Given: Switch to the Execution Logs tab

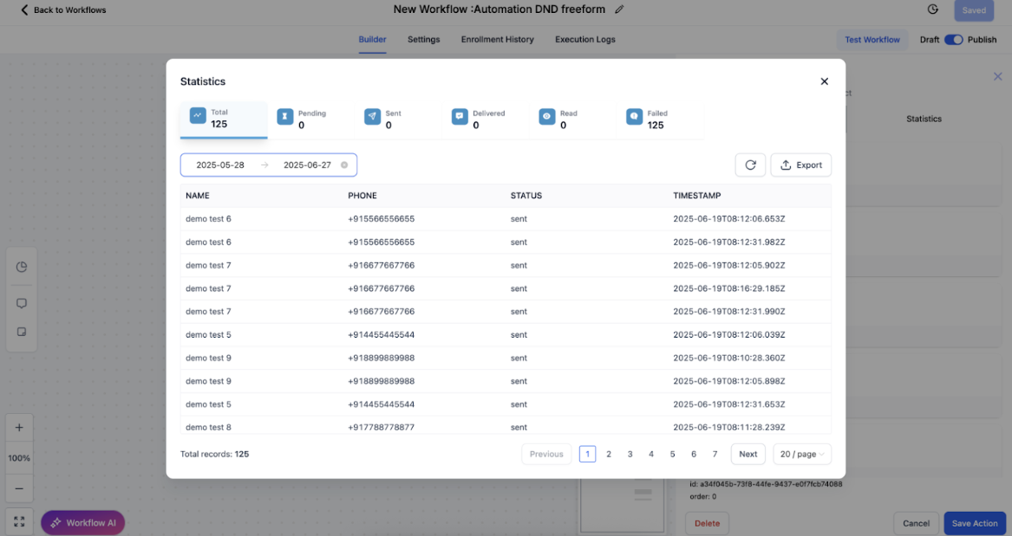Looking at the screenshot, I should [584, 40].
